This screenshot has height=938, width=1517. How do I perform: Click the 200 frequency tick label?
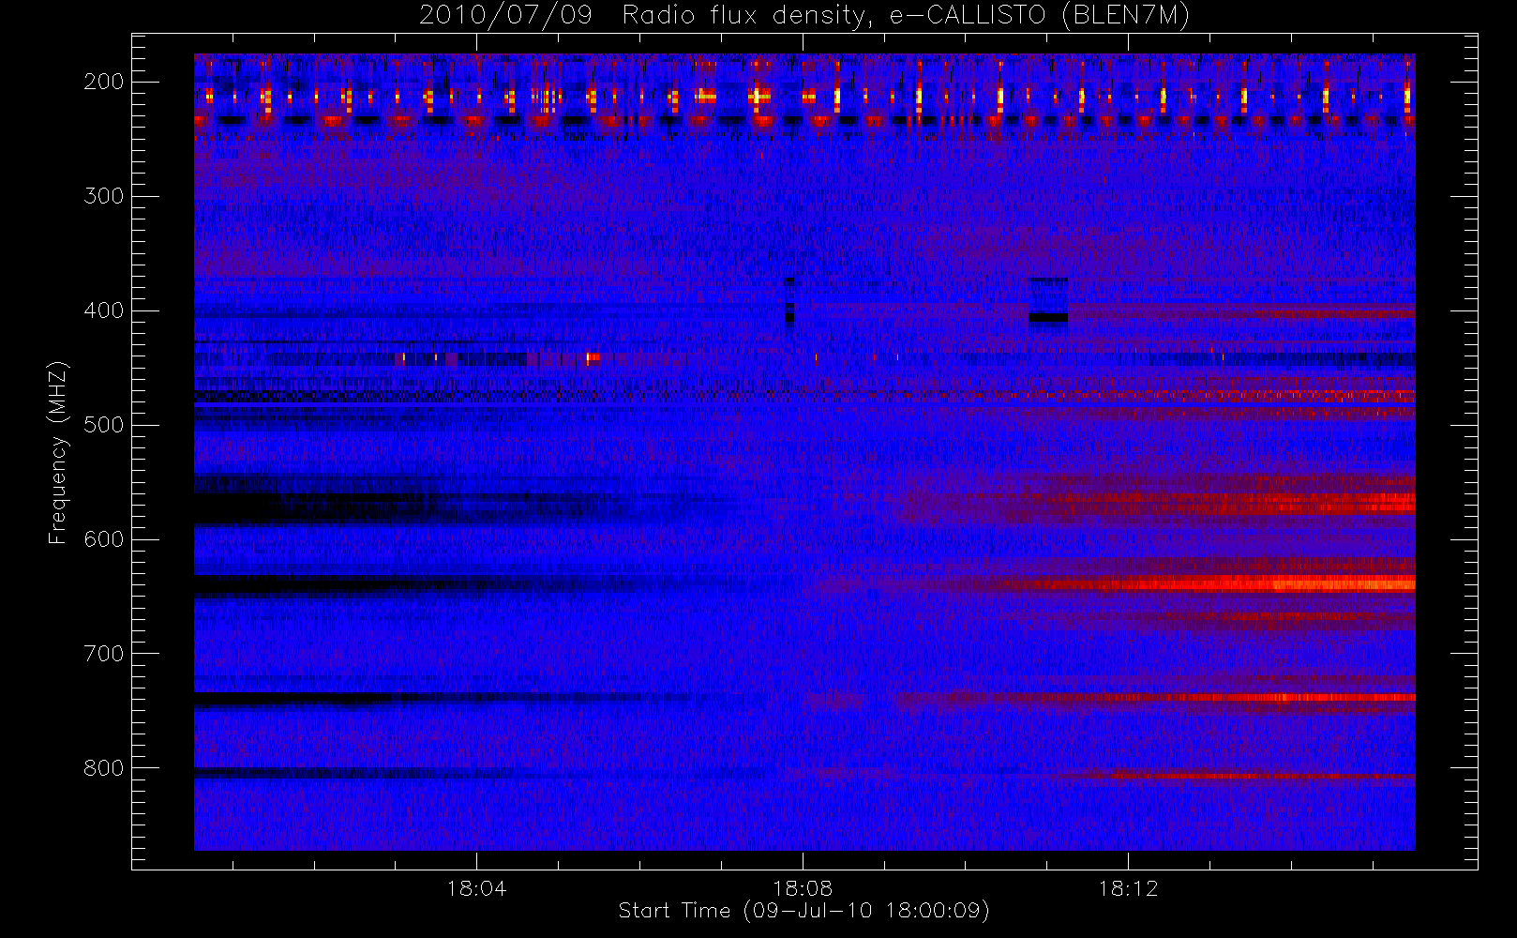pos(103,82)
